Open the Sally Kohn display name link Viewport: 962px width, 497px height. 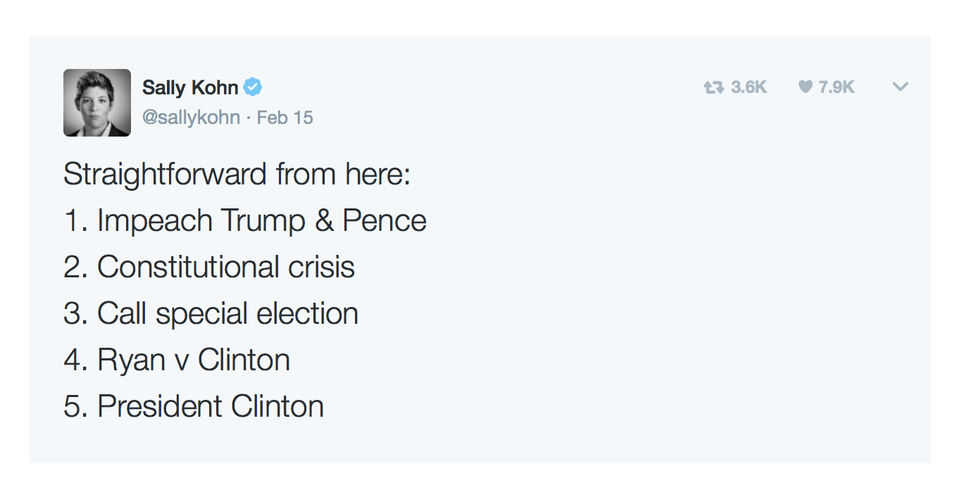pyautogui.click(x=190, y=88)
